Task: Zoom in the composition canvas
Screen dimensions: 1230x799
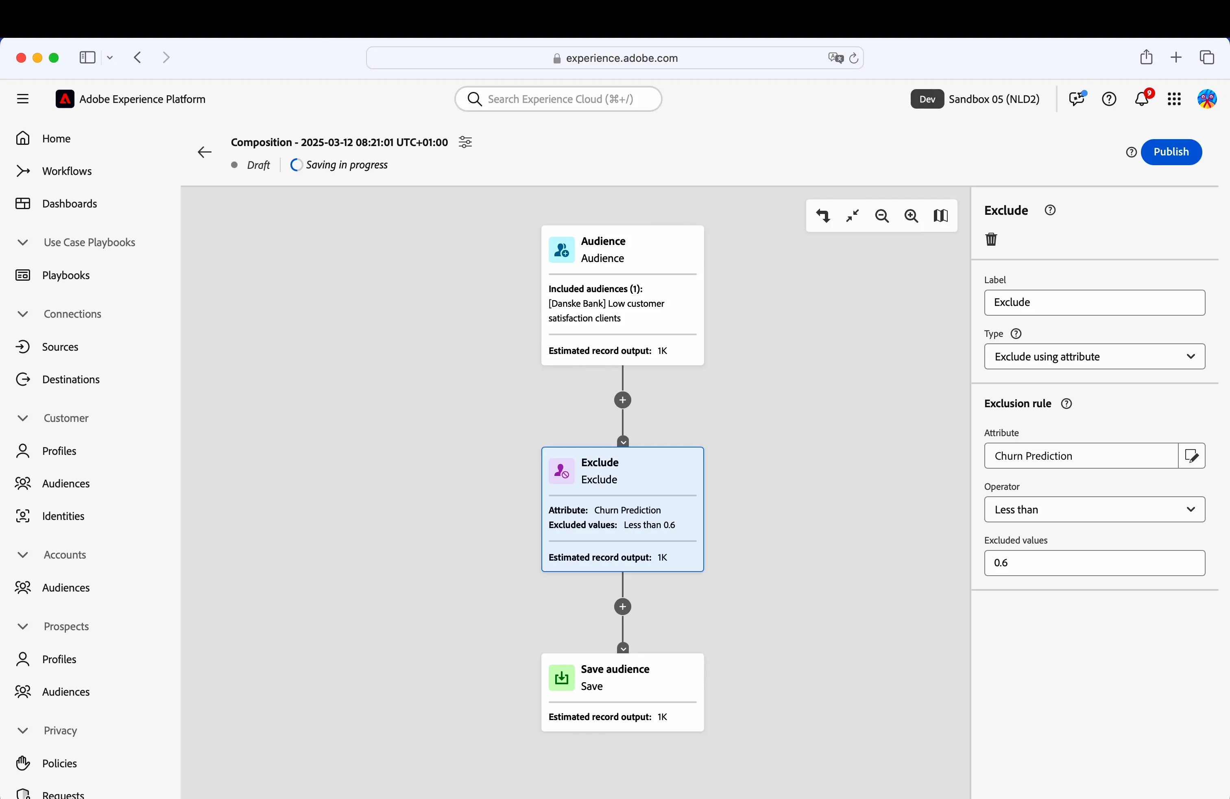Action: (x=912, y=216)
